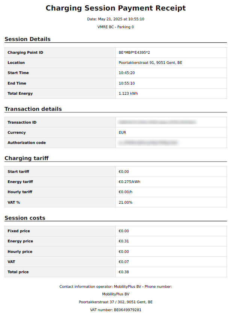Click the Charging Point ID value BE*MBP*E4395*2

click(134, 53)
